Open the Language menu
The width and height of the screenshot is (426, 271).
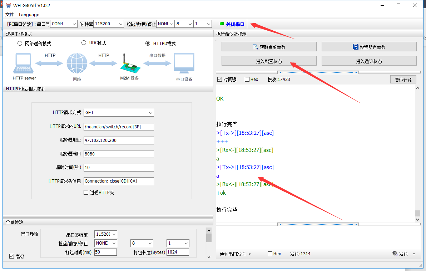[29, 15]
